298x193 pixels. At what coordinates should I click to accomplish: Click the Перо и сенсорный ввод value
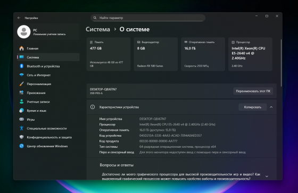193,152
